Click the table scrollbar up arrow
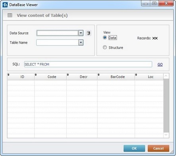The height and width of the screenshot is (156, 176). (166, 76)
